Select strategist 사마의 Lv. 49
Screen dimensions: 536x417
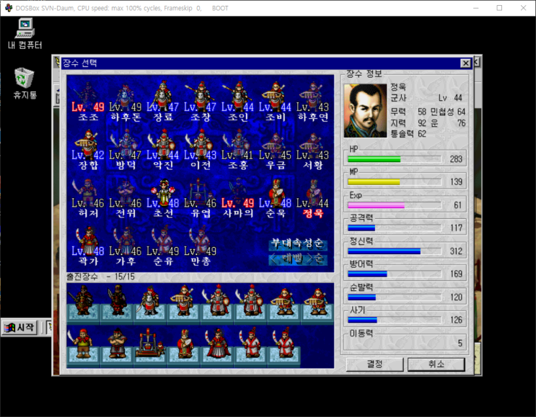pyautogui.click(x=237, y=197)
